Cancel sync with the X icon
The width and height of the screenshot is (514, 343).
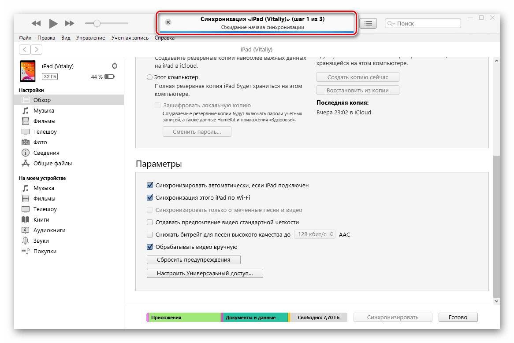click(168, 22)
